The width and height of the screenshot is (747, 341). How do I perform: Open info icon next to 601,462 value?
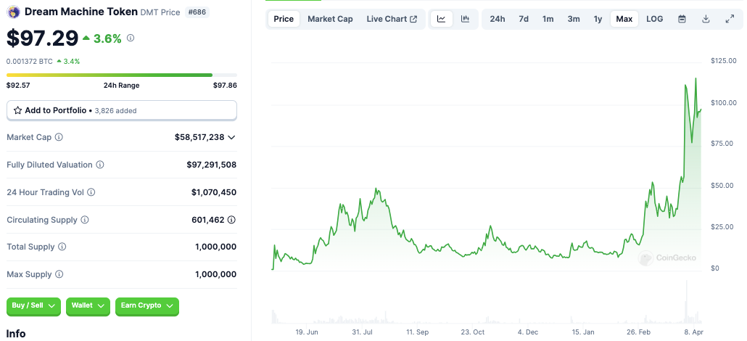[x=231, y=220]
